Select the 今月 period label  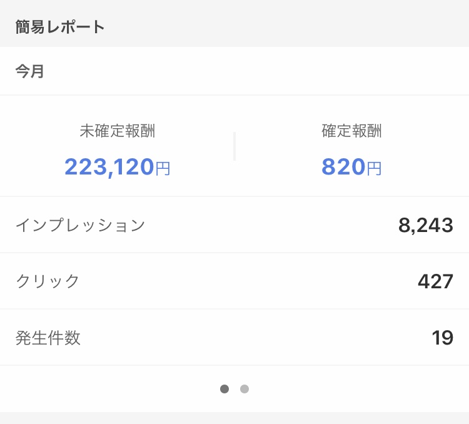pyautogui.click(x=30, y=71)
